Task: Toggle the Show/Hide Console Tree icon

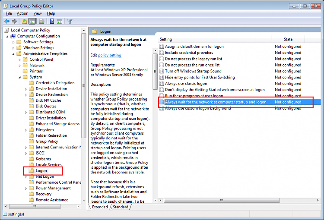Action: [x=32, y=21]
